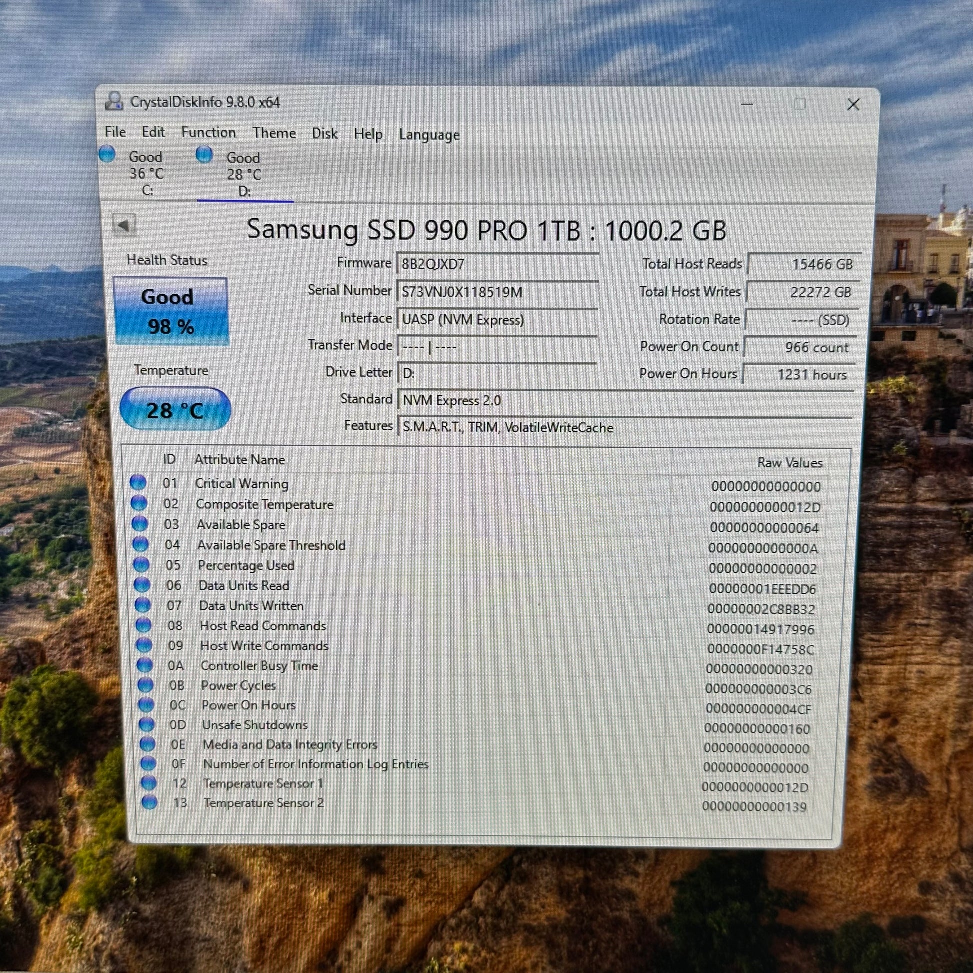The width and height of the screenshot is (973, 973).
Task: Click the Good 98 % health status button
Action: click(x=171, y=311)
